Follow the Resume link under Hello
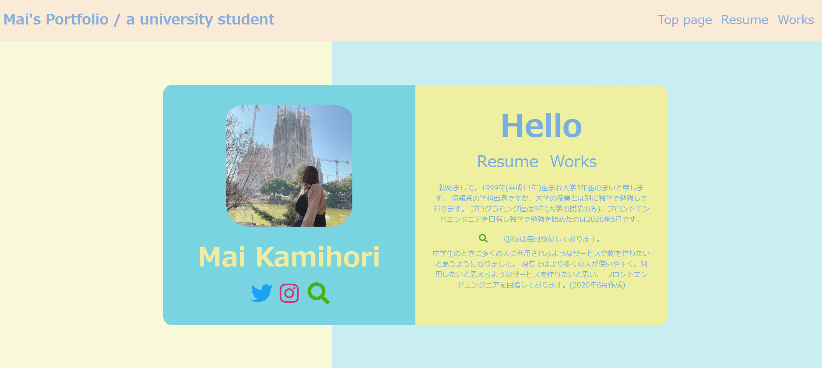 508,161
